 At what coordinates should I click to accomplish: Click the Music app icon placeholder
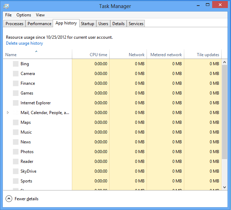pos(16,132)
